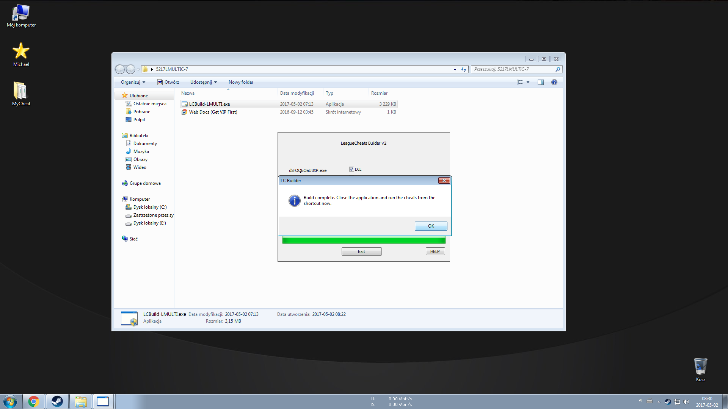Open Mój komputer desktop icon
The image size is (728, 409).
pyautogui.click(x=21, y=16)
